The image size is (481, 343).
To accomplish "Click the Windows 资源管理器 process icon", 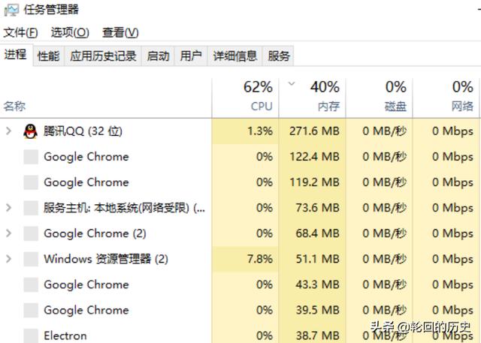I will coord(30,259).
